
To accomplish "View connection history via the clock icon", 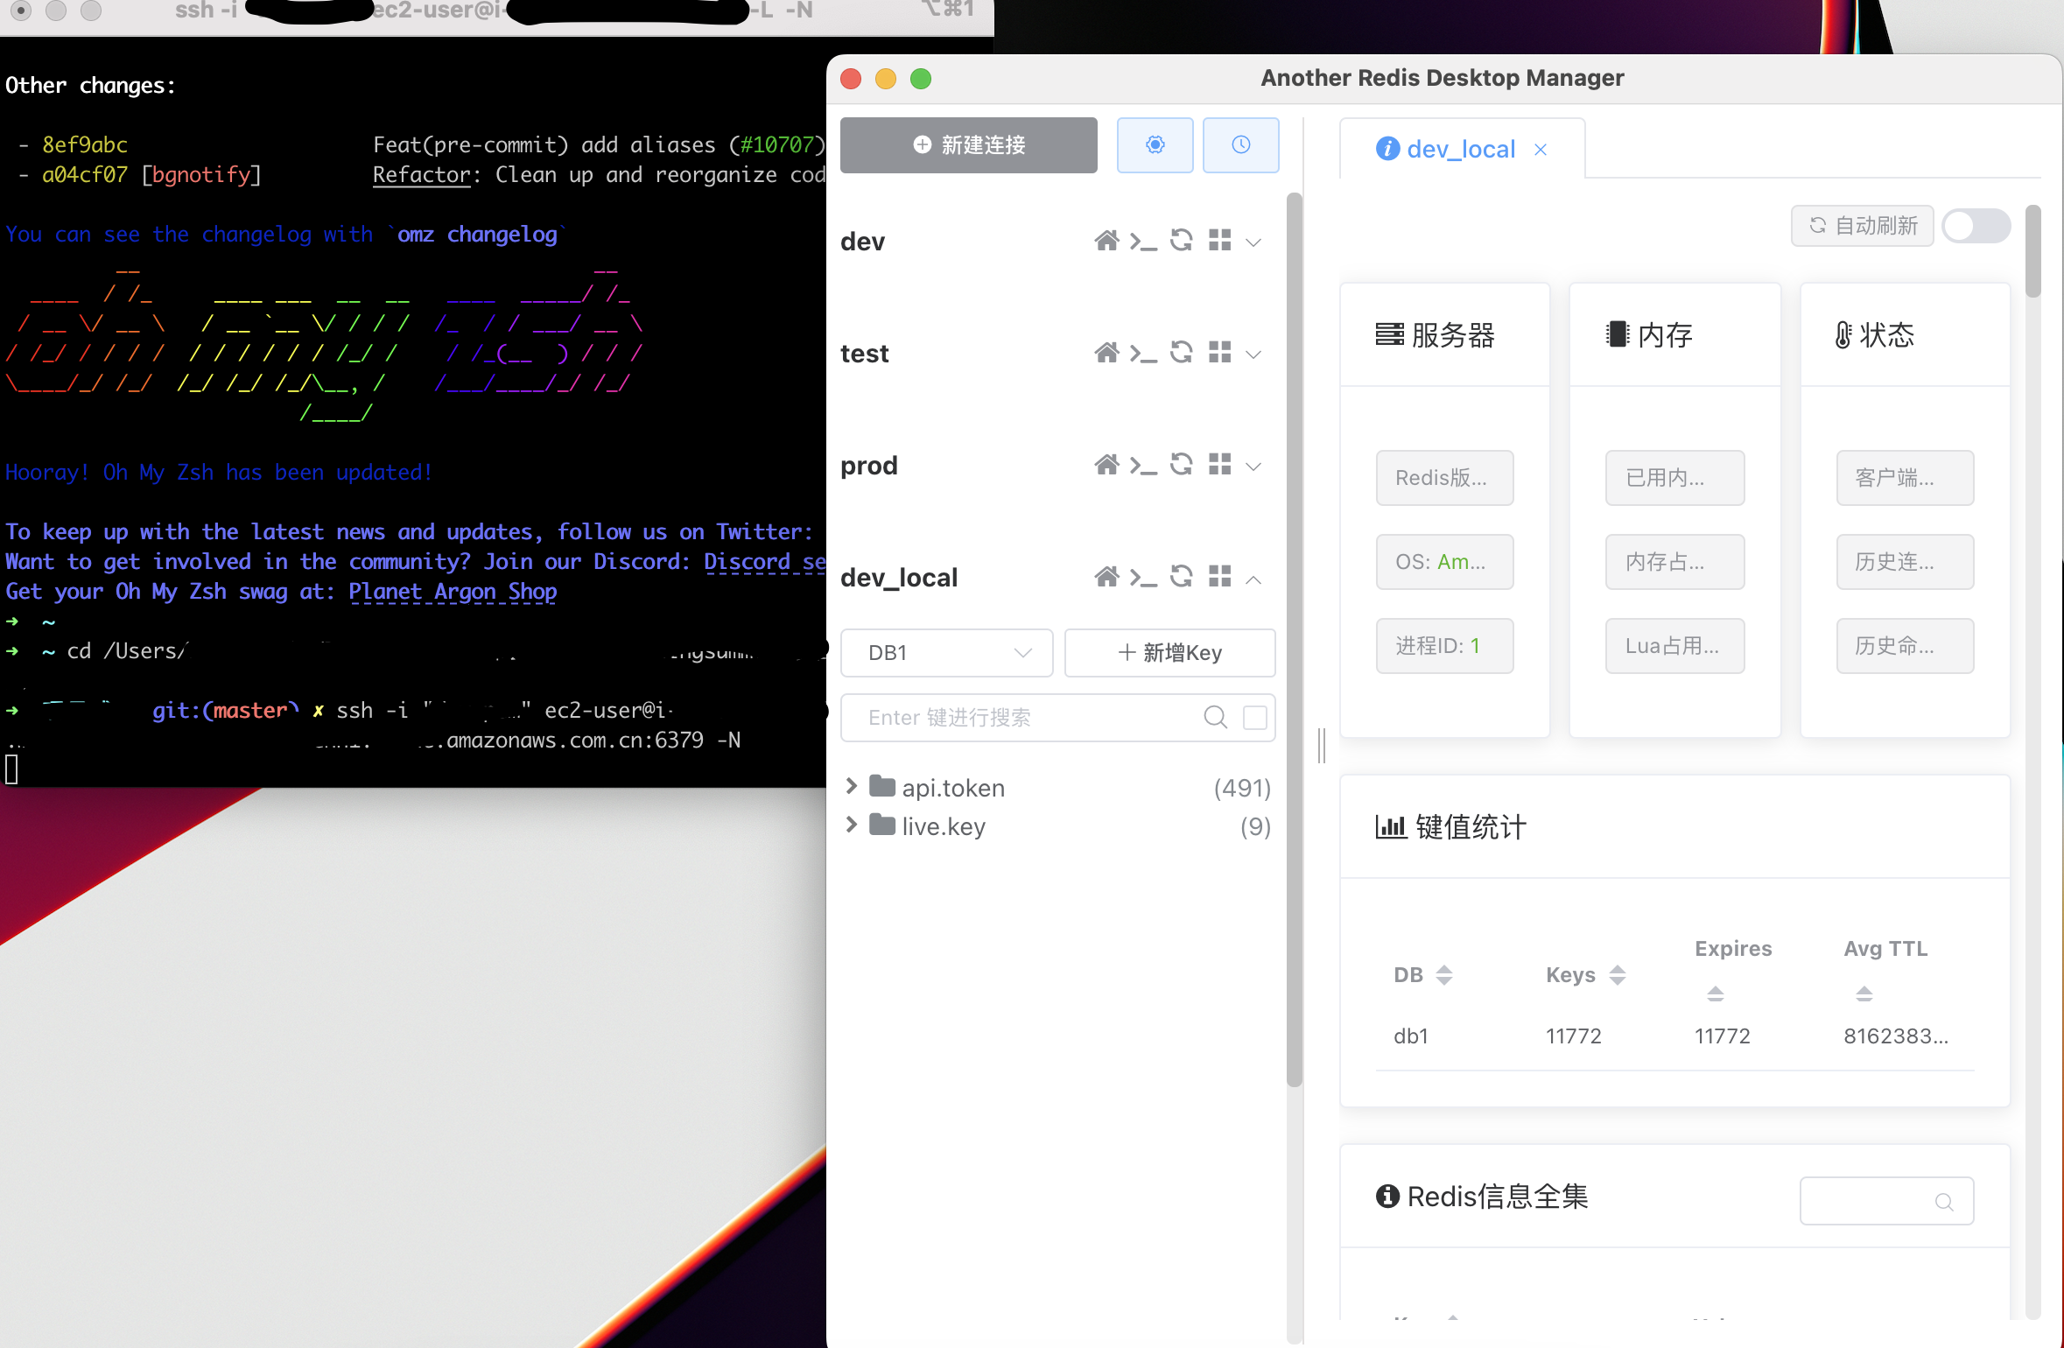I will [x=1240, y=145].
